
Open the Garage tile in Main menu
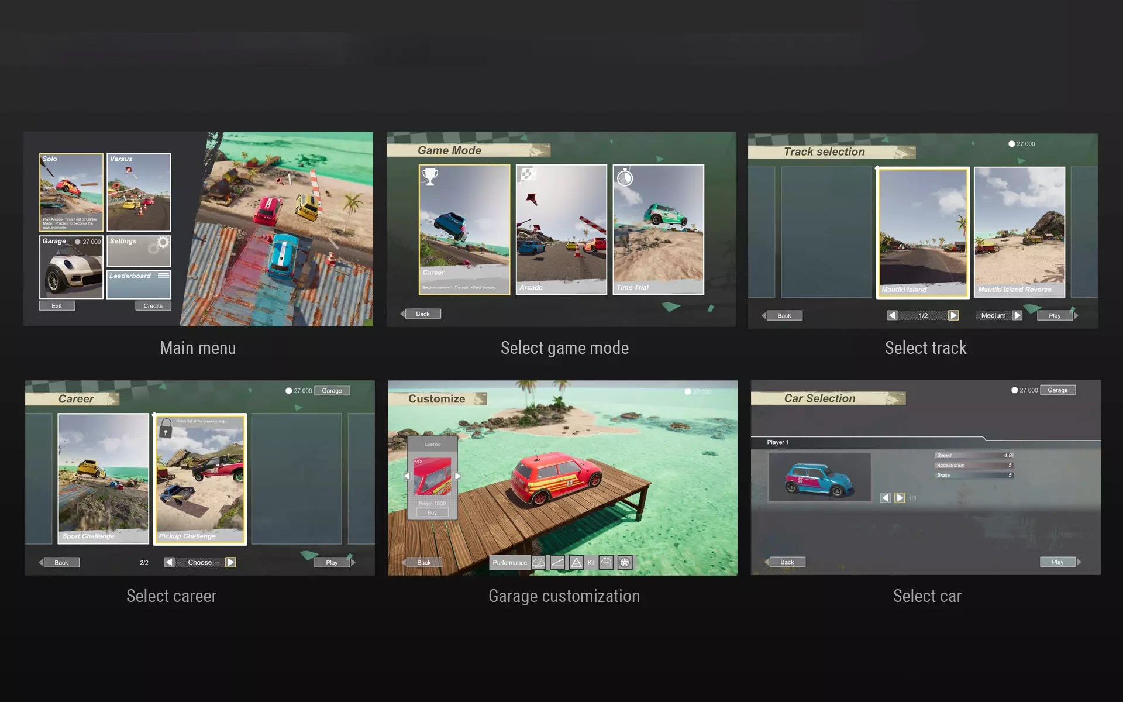tap(71, 267)
